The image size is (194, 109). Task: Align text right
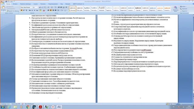pos(53,10)
